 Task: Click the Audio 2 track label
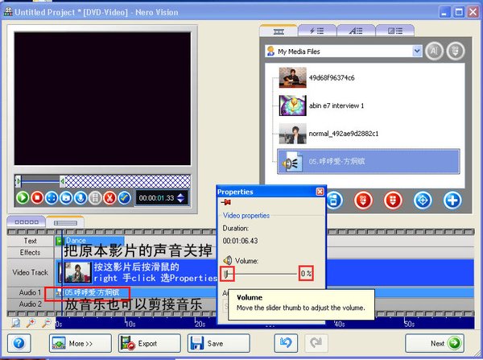click(x=31, y=304)
